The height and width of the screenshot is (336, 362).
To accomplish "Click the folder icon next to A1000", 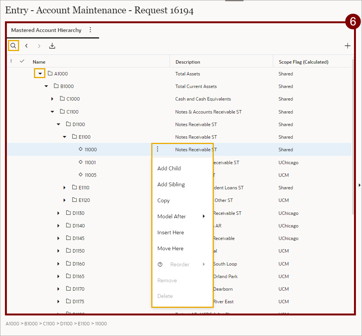I will (x=50, y=74).
